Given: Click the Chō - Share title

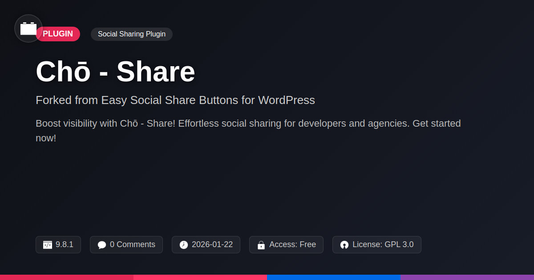Looking at the screenshot, I should (x=115, y=72).
